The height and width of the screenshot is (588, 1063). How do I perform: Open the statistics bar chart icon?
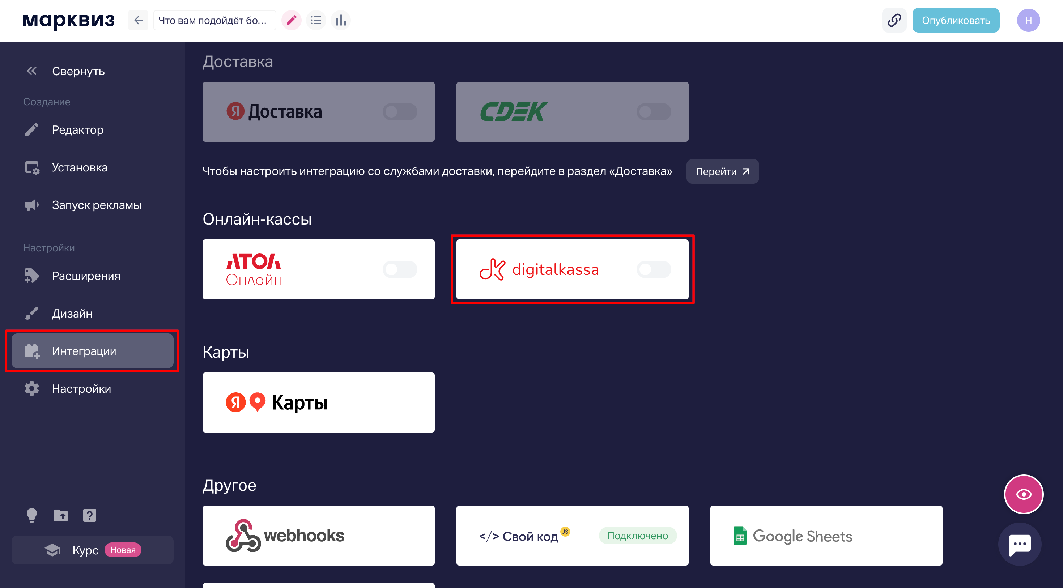click(x=340, y=20)
